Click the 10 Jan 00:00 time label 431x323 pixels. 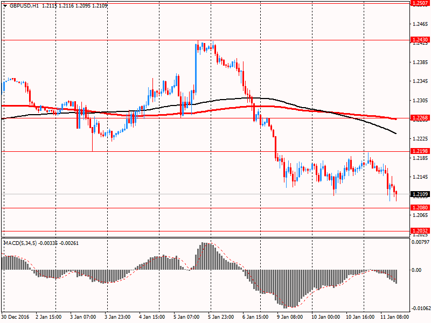325,317
